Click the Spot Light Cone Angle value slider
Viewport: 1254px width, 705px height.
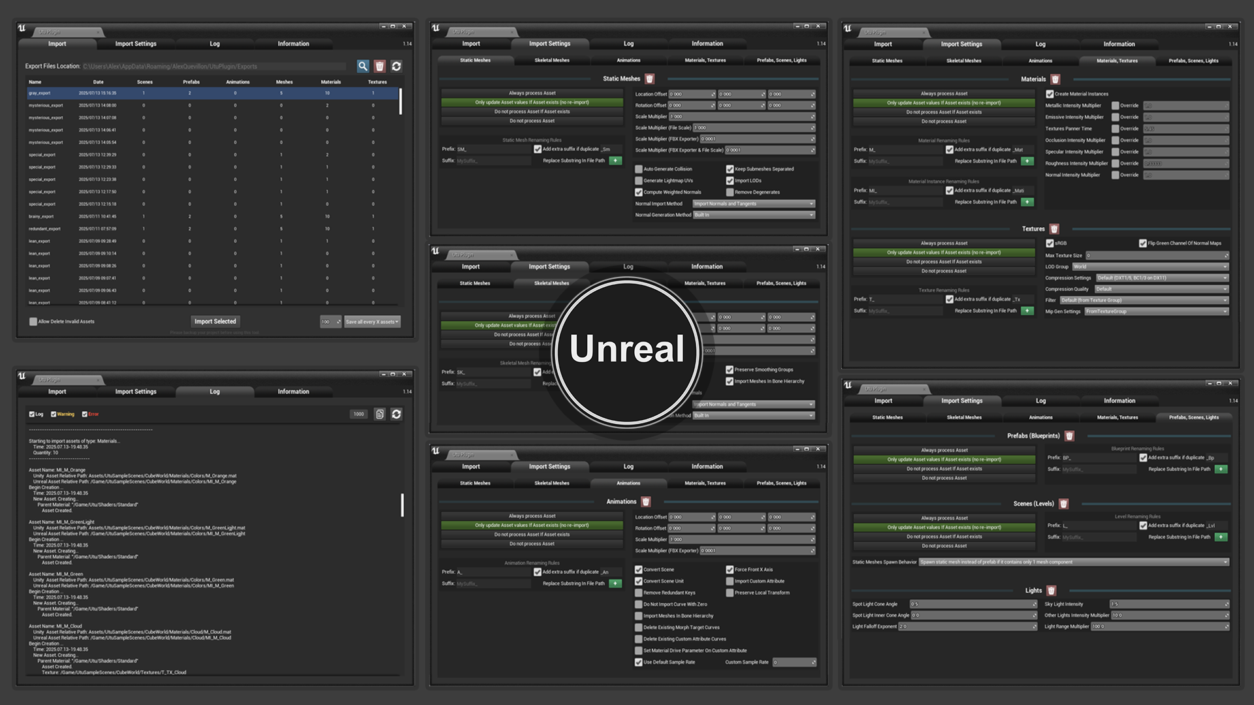973,604
